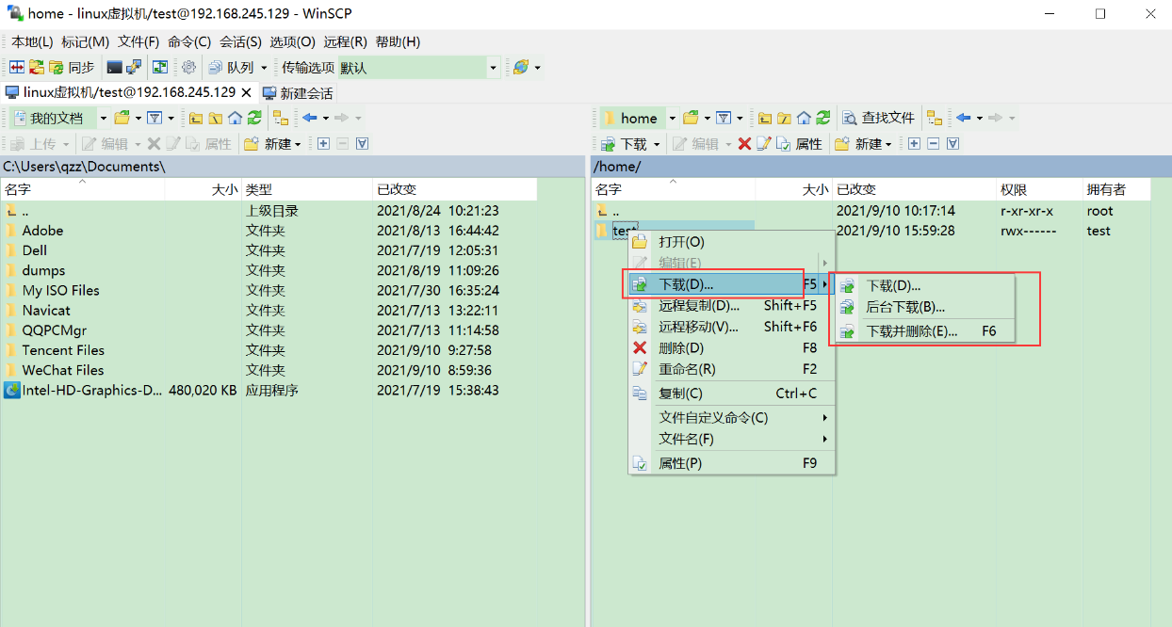Screen dimensions: 1172x627
Task: Click local panel home directory icon
Action: [x=236, y=118]
